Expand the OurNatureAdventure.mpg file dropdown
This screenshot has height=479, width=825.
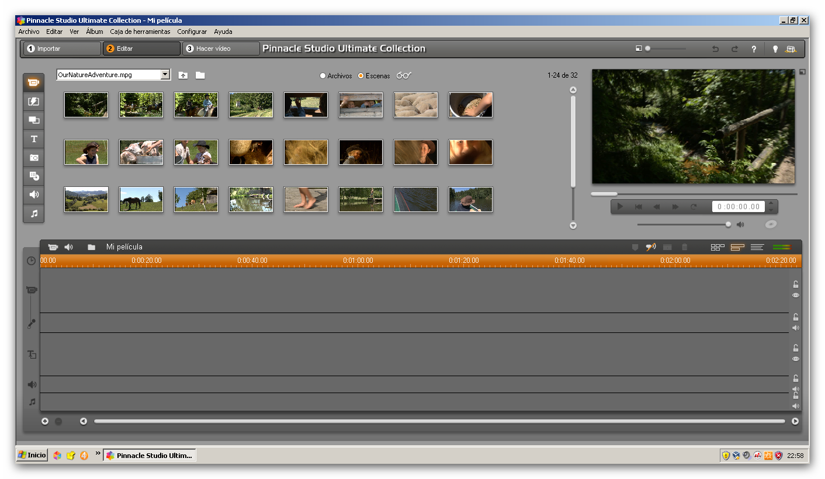tap(165, 75)
